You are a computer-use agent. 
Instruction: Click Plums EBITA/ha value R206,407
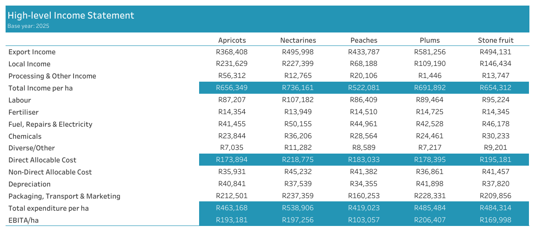(x=429, y=220)
